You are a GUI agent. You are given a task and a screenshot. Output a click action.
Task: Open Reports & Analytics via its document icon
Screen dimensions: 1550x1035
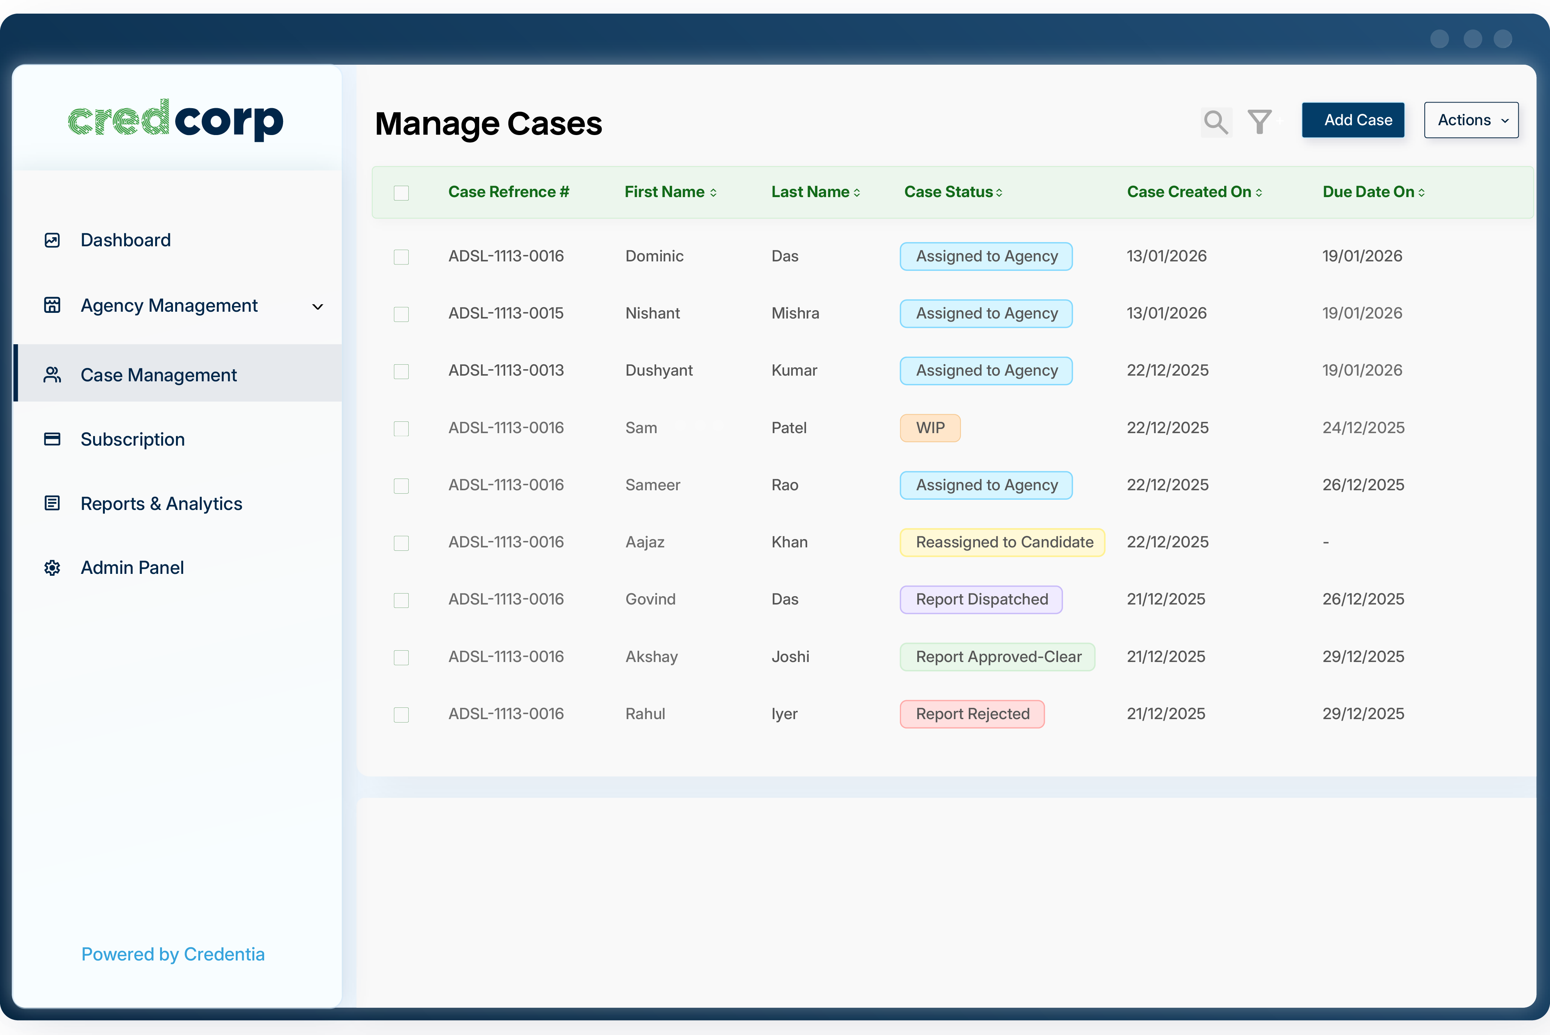click(x=51, y=502)
